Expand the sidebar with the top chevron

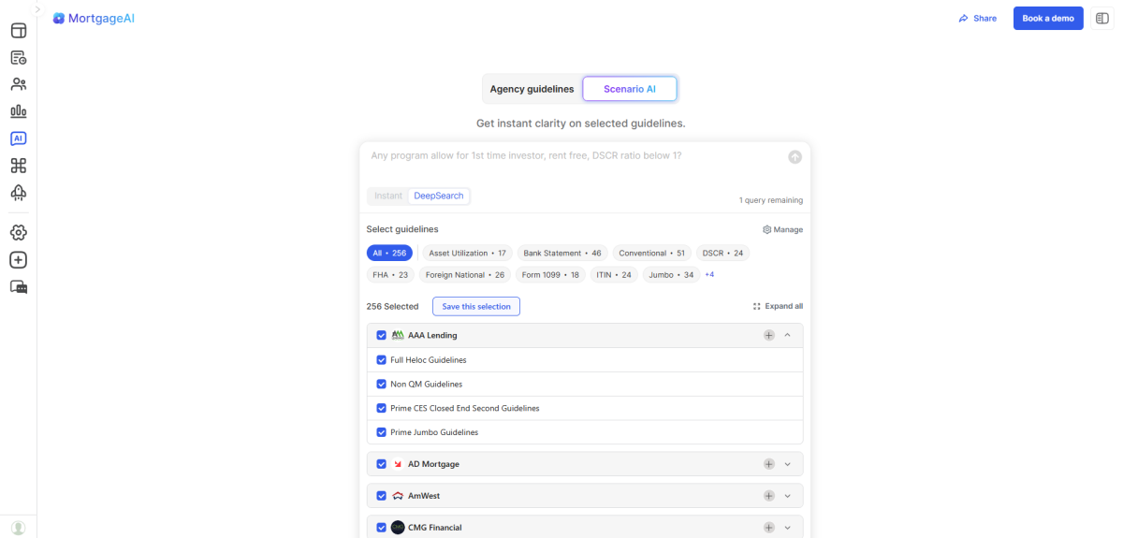(37, 9)
